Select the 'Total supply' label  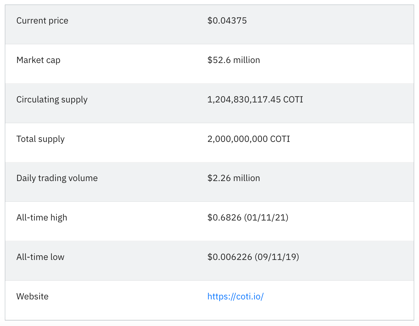(40, 139)
